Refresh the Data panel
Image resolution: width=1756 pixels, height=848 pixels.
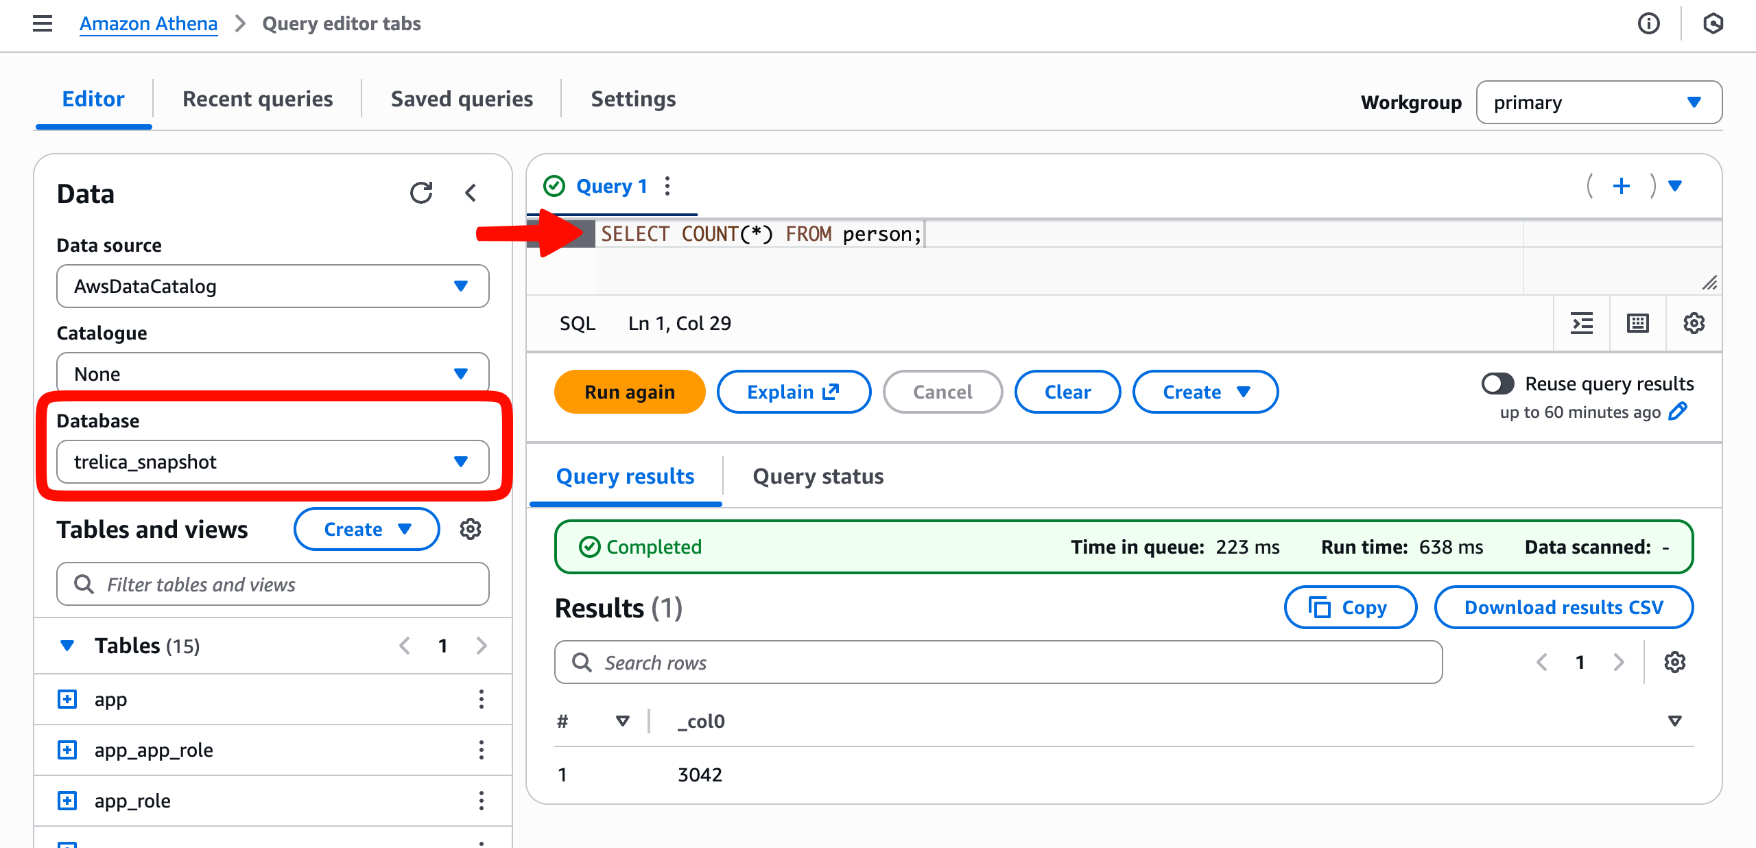click(421, 193)
